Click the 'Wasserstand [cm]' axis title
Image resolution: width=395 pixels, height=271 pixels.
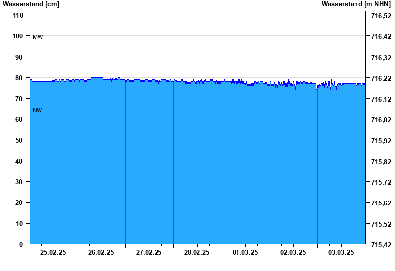point(31,4)
